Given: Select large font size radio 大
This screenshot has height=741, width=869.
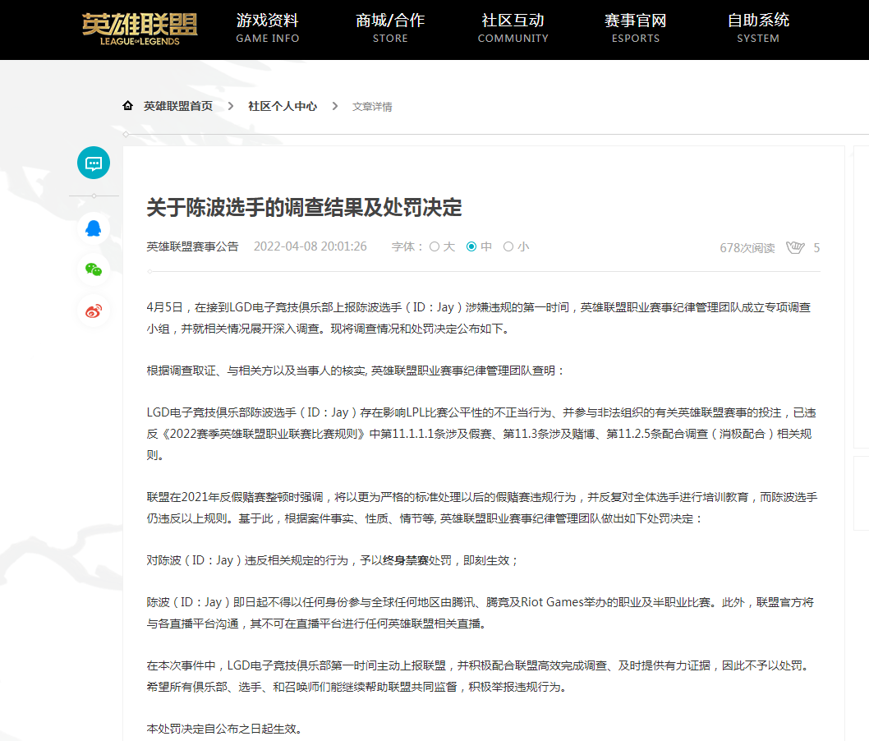Looking at the screenshot, I should click(x=434, y=246).
